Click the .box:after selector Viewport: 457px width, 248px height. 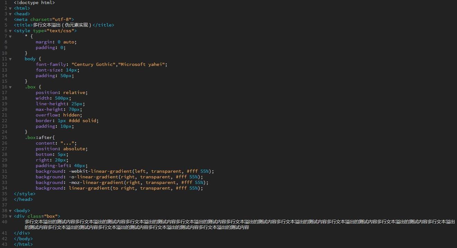(39, 138)
